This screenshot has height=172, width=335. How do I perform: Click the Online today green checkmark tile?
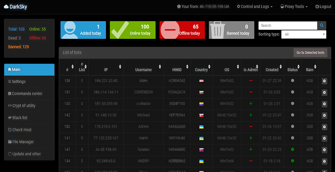tap(132, 30)
